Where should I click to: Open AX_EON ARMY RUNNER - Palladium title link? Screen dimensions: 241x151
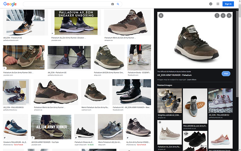coord(174,75)
